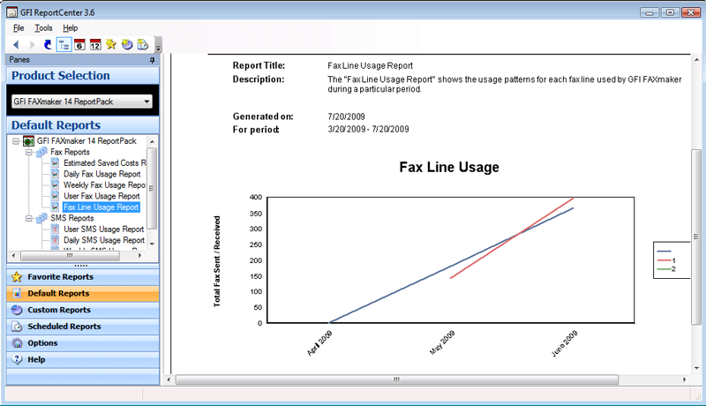Open Default Reports pane button
Screen dimensions: 706x406
[x=83, y=294]
